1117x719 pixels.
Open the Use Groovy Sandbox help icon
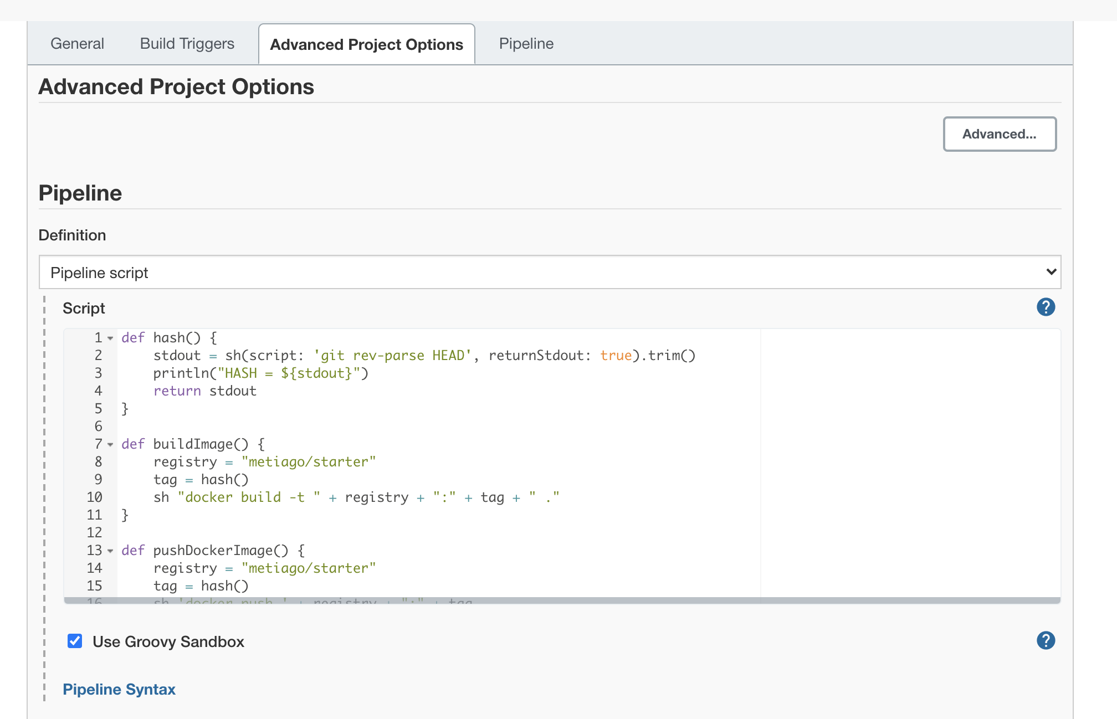pyautogui.click(x=1046, y=640)
